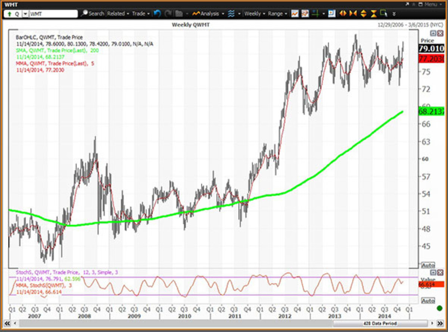
Task: Open the Trade dropdown menu
Action: [x=140, y=14]
